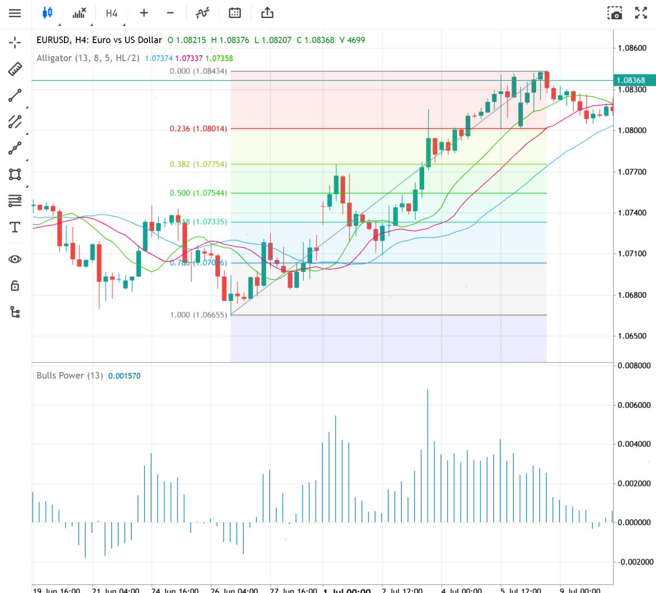
Task: Zoom in with the plus icon
Action: tap(144, 13)
